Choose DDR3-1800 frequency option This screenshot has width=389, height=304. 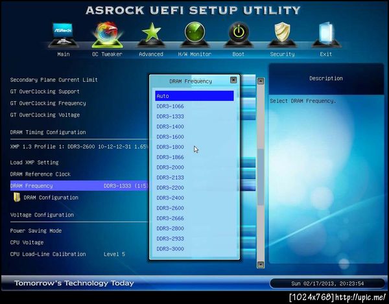(170, 146)
